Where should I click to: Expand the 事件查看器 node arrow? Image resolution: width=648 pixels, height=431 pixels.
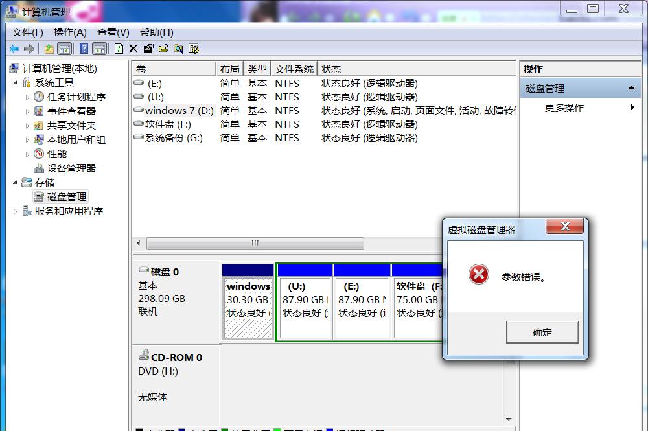tap(28, 111)
